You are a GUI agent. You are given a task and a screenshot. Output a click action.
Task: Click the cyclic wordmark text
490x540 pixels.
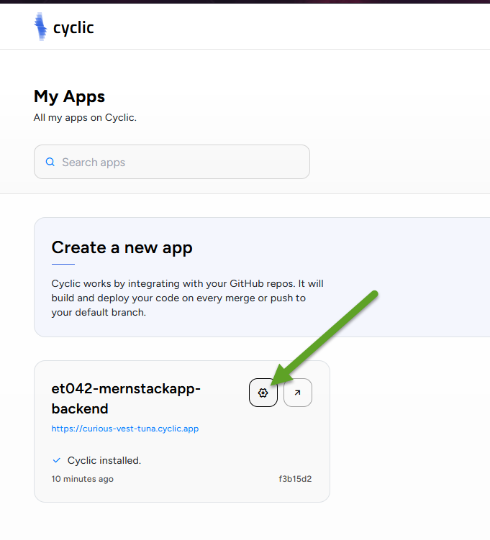pos(73,28)
